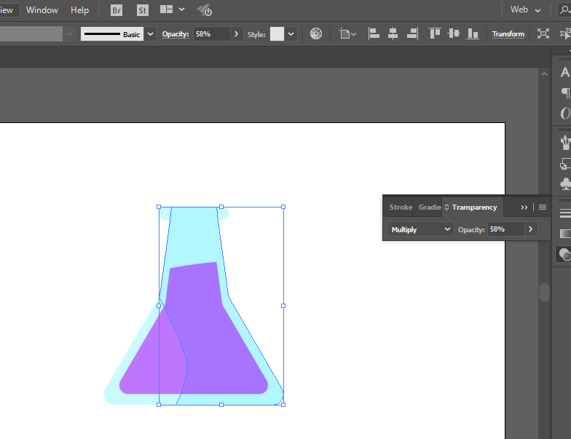Click the vertical scrollbar up arrow

pos(544,74)
